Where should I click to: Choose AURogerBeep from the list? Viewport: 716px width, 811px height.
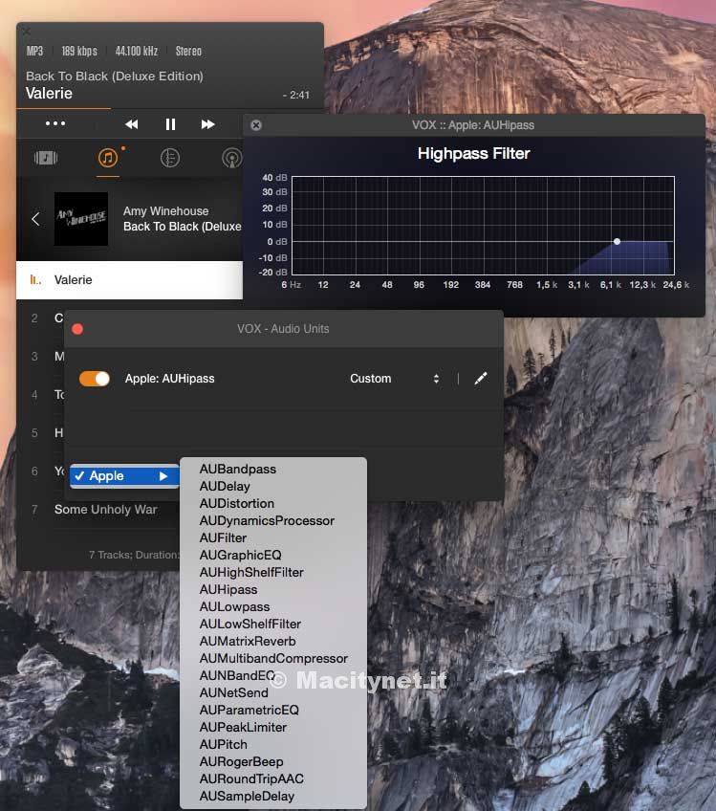(x=273, y=762)
